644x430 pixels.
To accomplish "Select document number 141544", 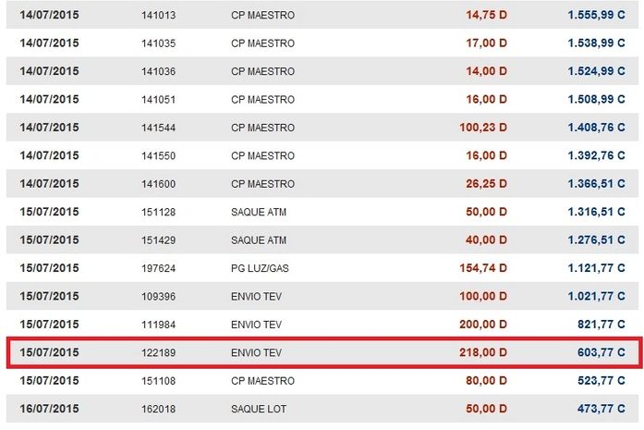I will pos(159,127).
